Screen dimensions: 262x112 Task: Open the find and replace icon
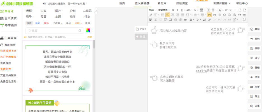[x=235, y=15]
